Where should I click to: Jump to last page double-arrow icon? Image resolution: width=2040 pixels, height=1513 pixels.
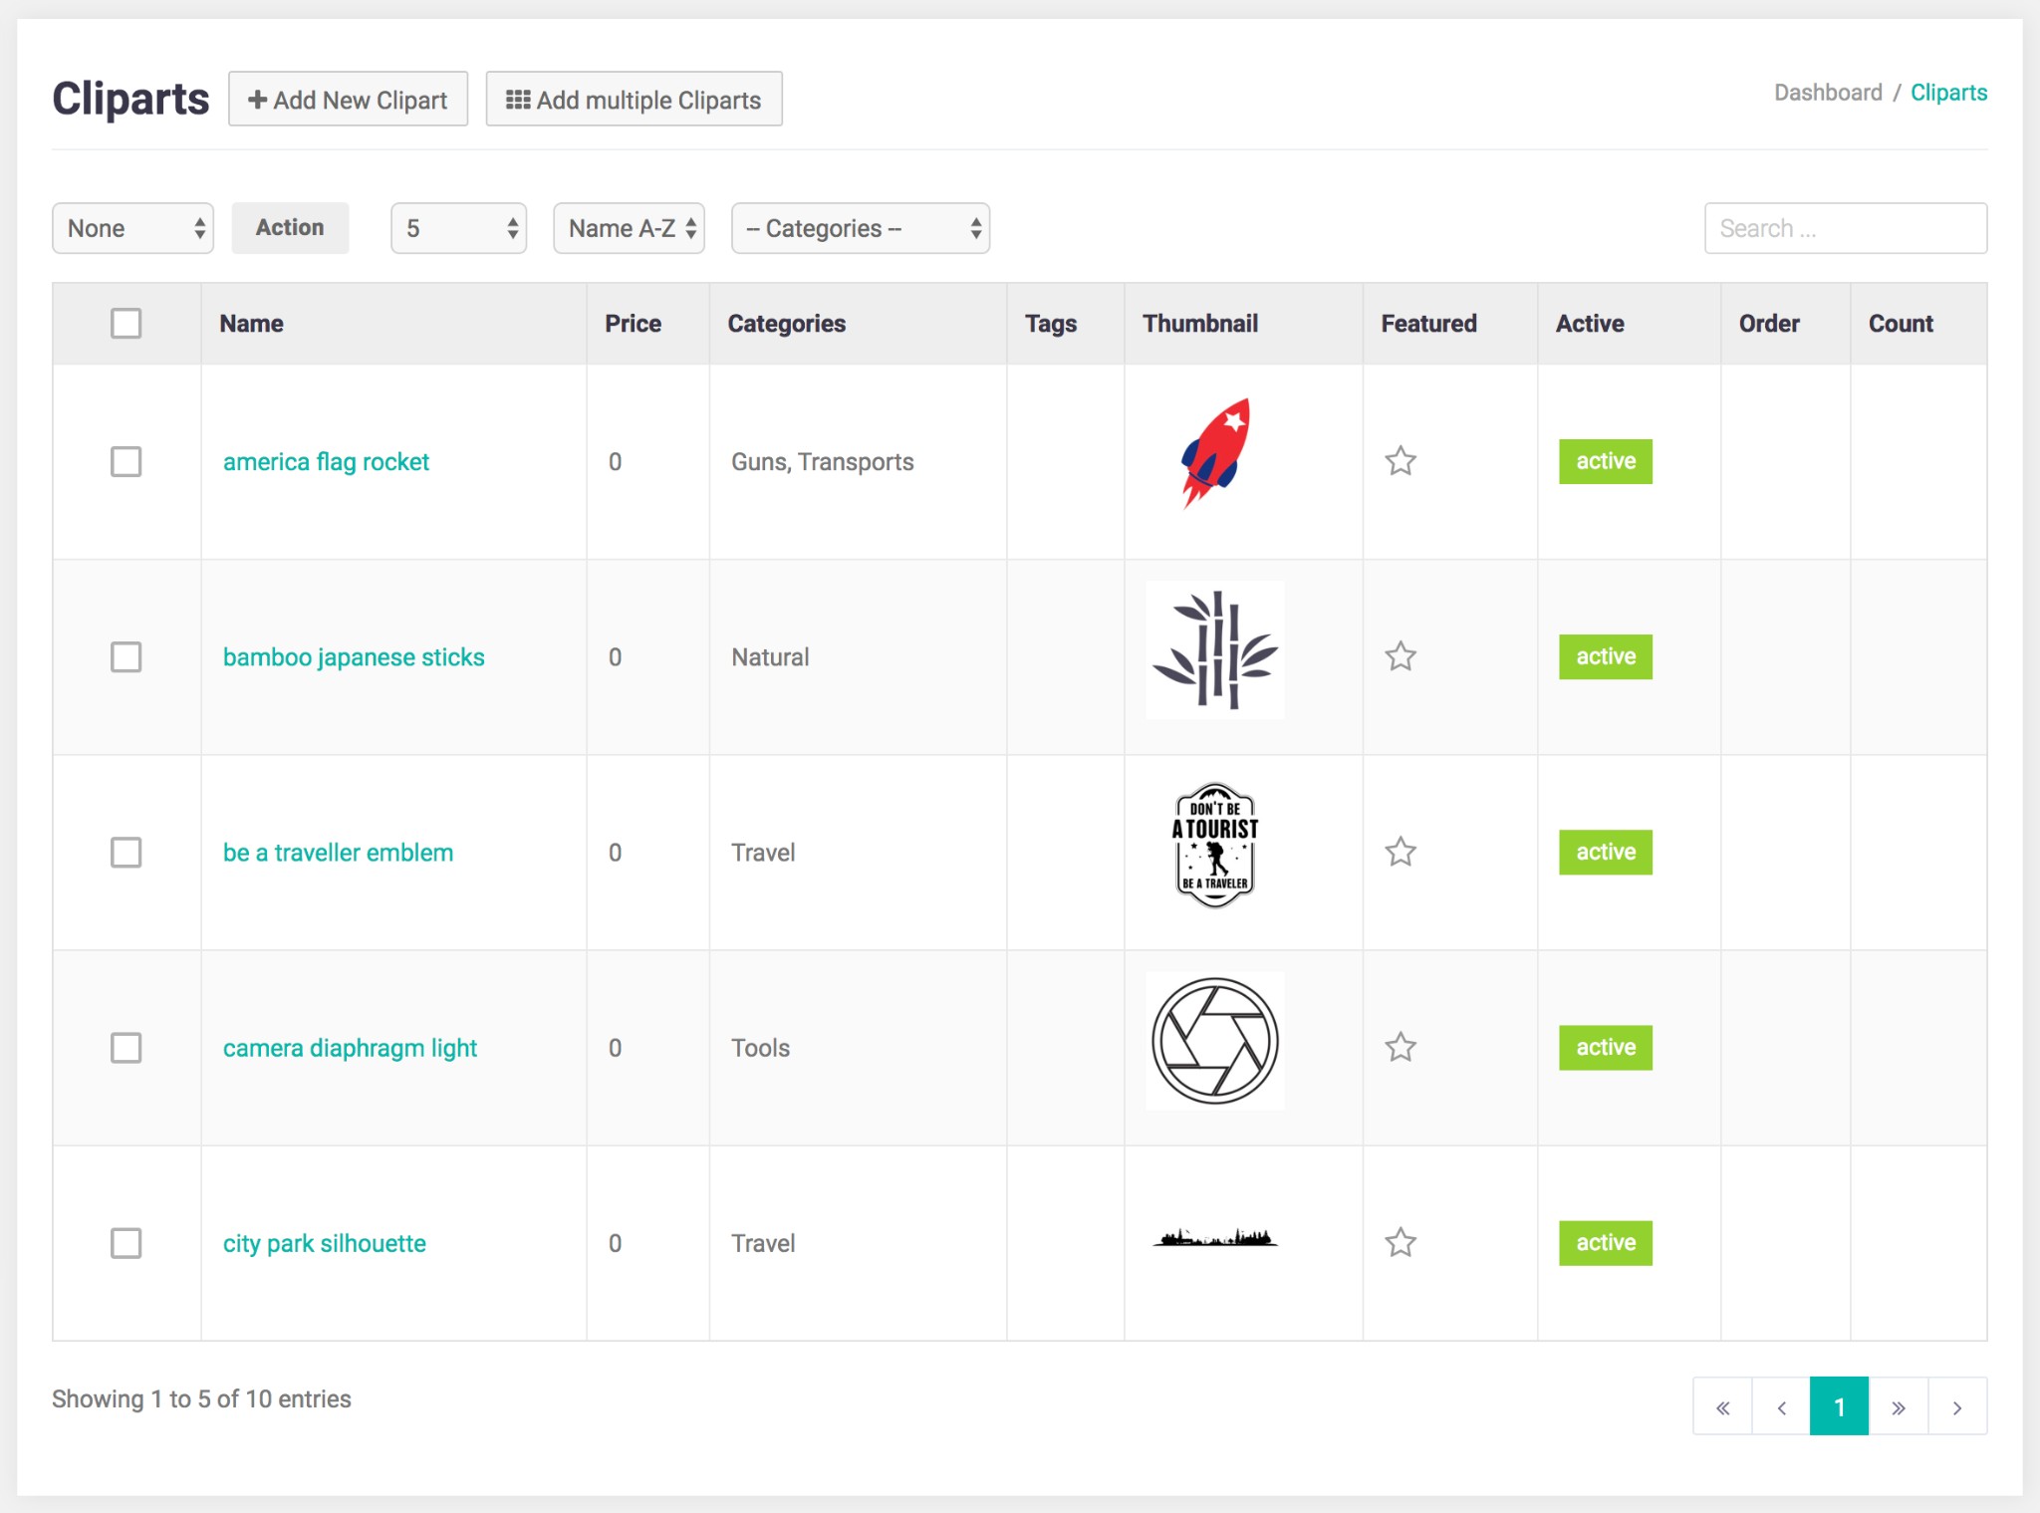click(x=1898, y=1406)
